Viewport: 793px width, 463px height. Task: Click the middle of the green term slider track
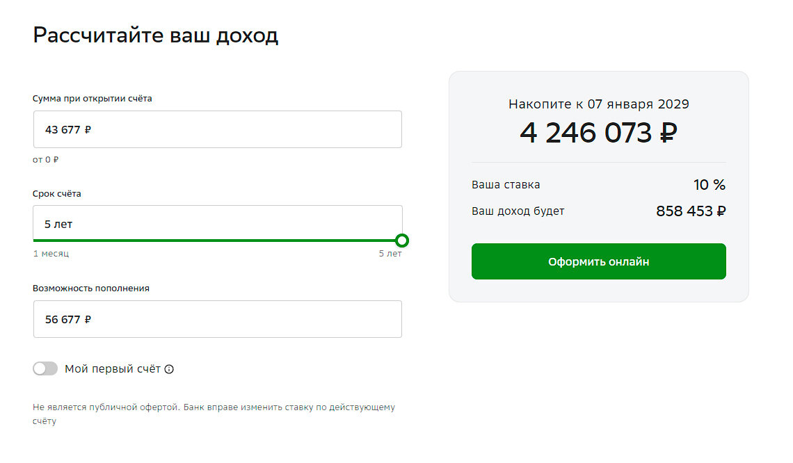tap(218, 241)
